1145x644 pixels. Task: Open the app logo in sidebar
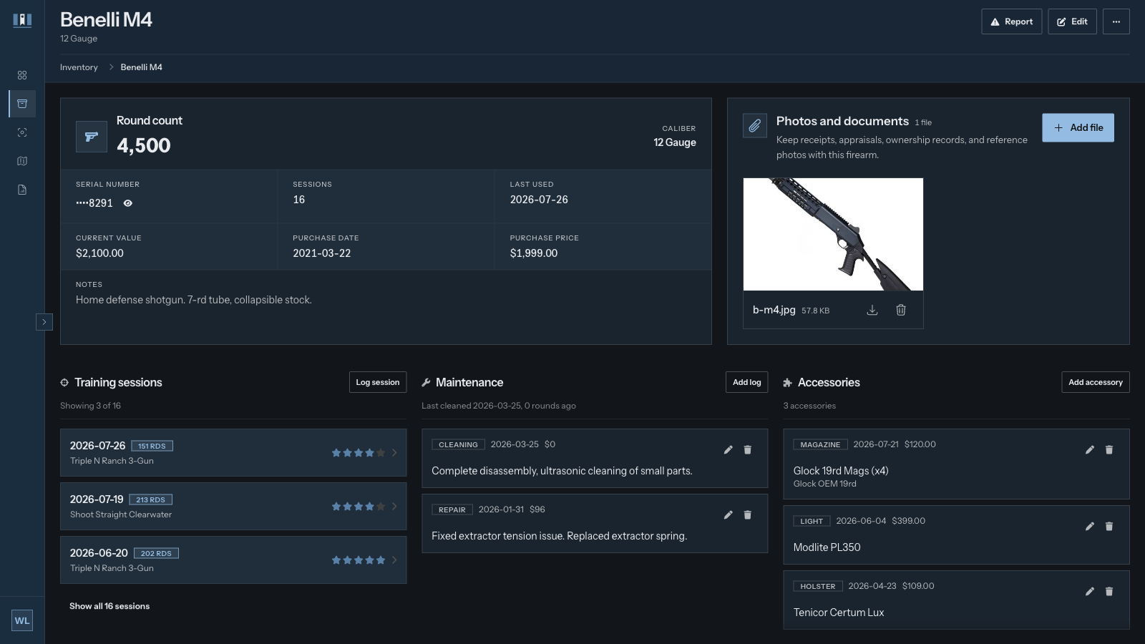(x=22, y=20)
